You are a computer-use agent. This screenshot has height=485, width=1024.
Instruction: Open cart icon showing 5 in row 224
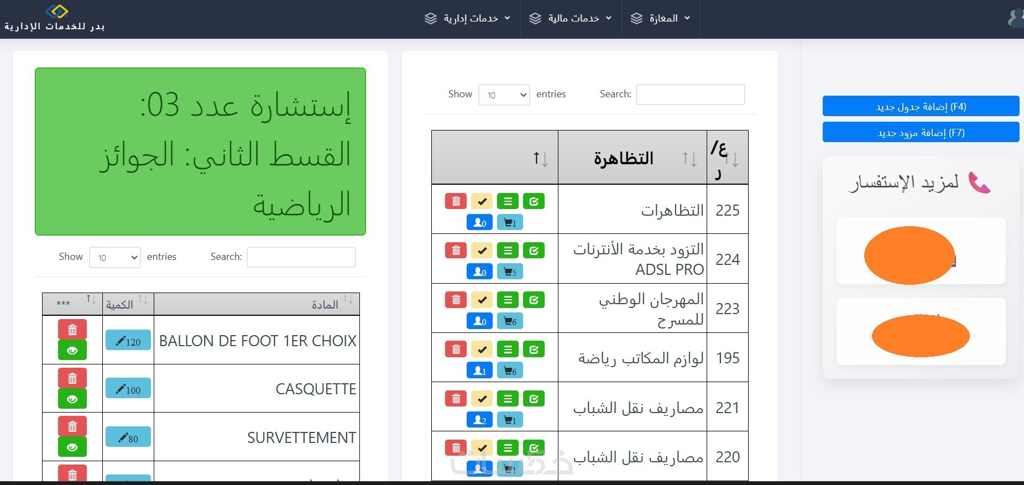click(x=510, y=272)
